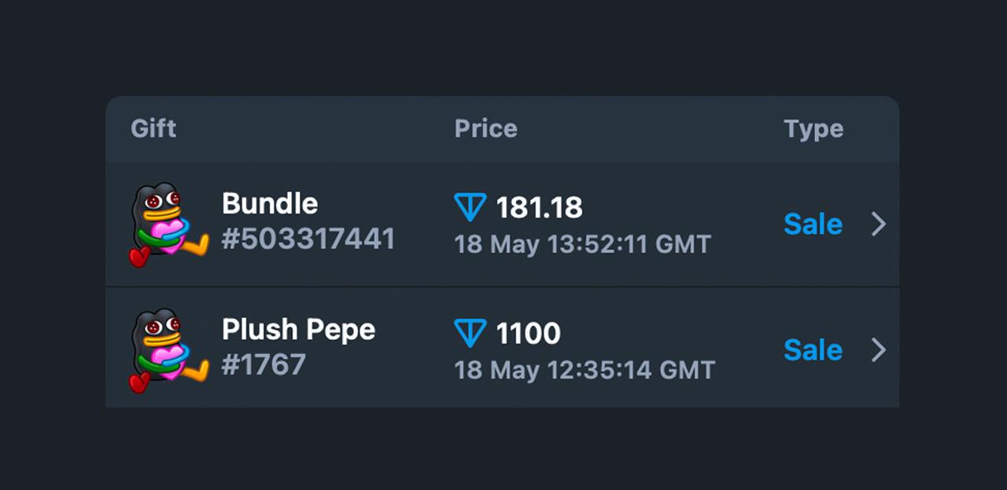Click the TON icon beside 1100
Screen dimensions: 1007x490
470,333
